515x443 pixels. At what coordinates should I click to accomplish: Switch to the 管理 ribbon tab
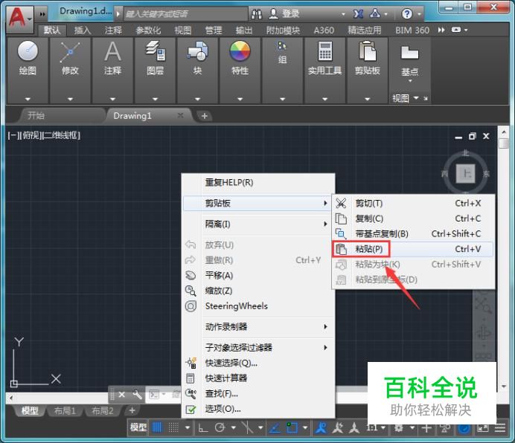click(214, 30)
